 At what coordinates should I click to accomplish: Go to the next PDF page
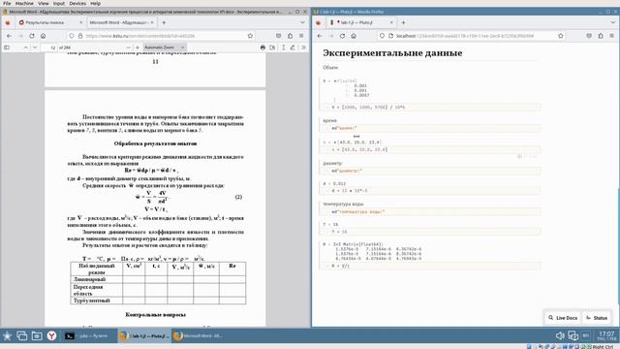(x=35, y=48)
